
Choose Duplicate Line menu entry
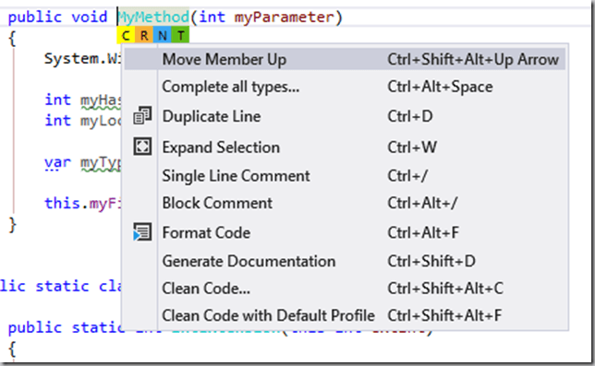pos(345,116)
